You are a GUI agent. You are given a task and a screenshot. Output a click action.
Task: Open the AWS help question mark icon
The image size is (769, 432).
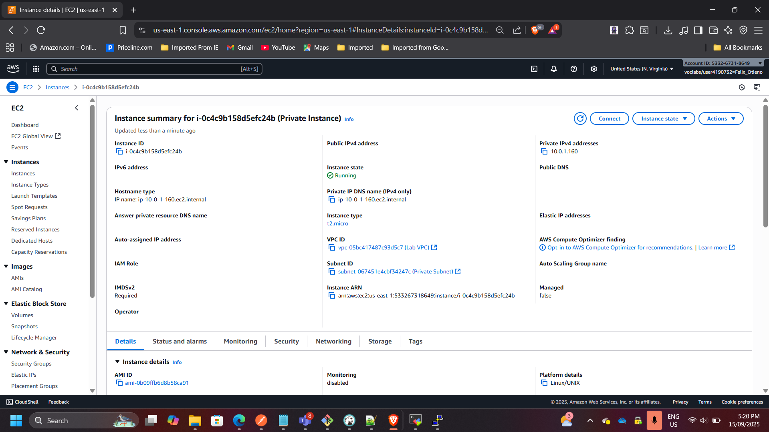pos(574,69)
